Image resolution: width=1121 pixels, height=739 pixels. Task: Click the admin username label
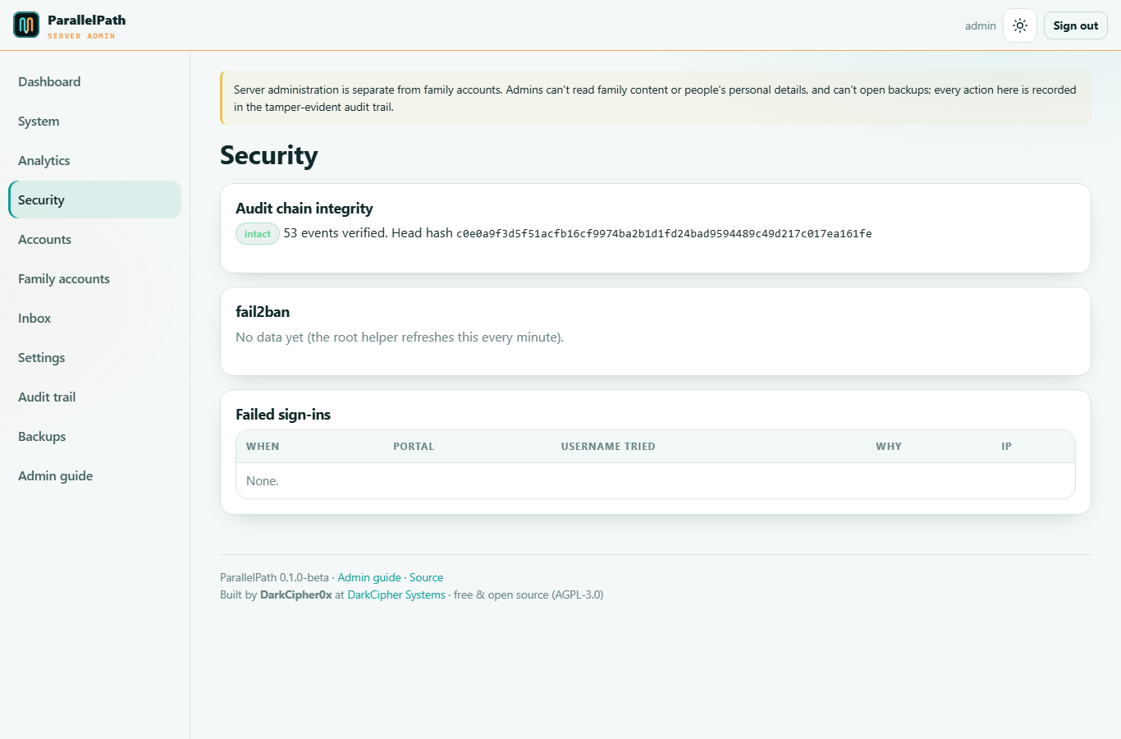click(x=980, y=25)
